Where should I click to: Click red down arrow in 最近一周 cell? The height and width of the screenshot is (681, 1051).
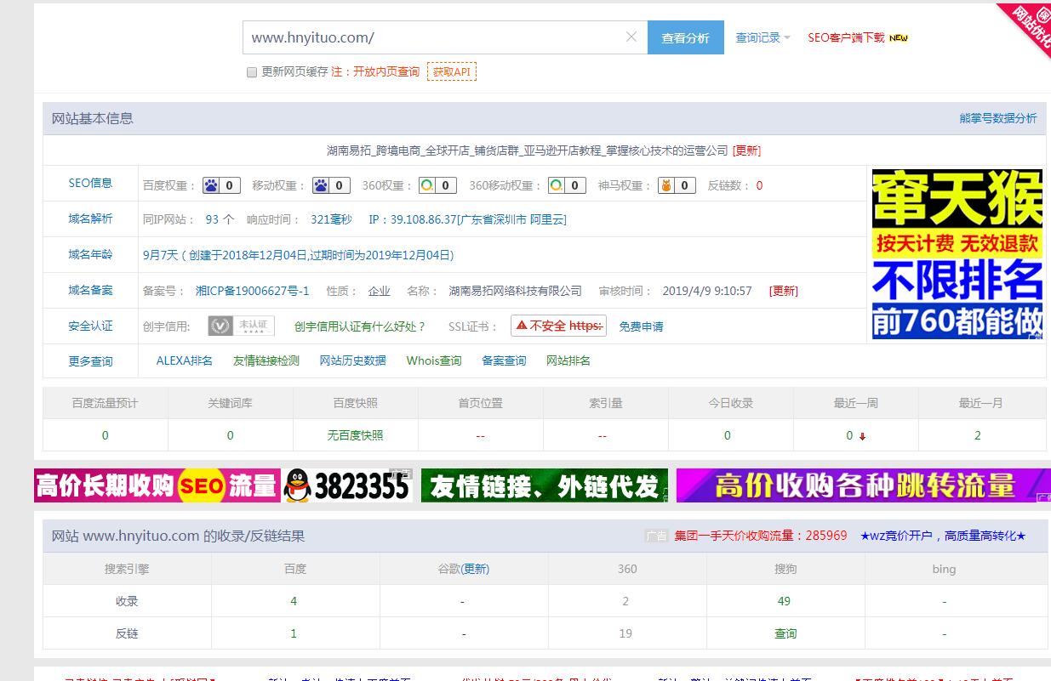tap(862, 436)
